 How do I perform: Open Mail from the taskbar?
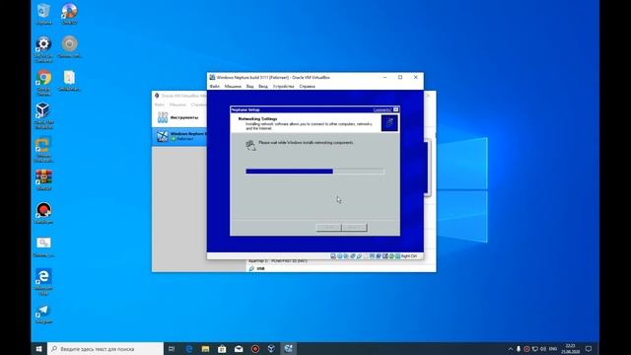point(239,348)
